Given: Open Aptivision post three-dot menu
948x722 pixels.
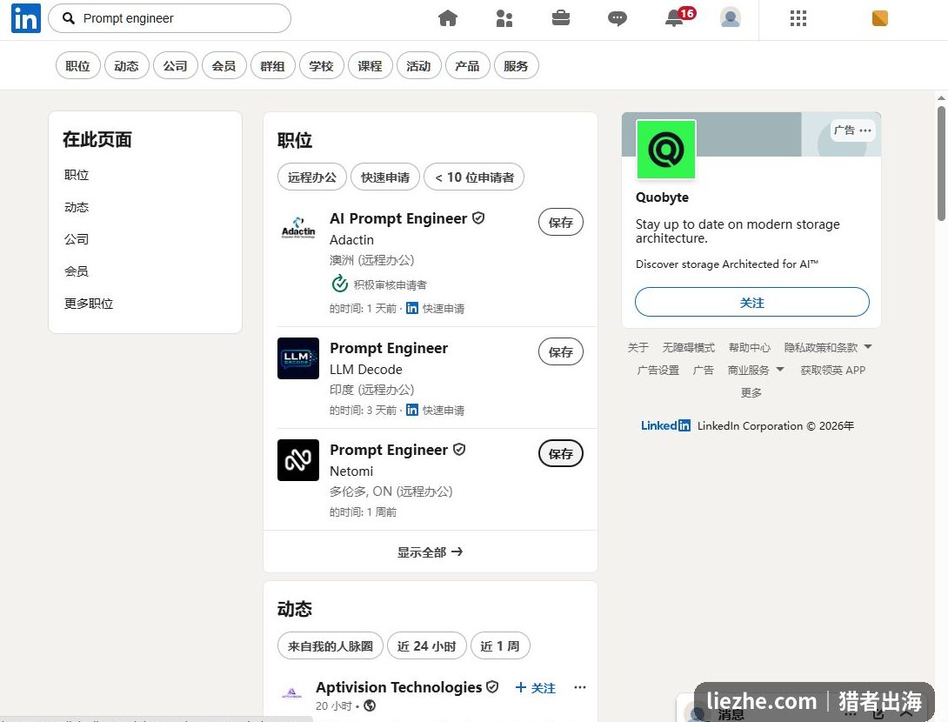Looking at the screenshot, I should point(580,687).
